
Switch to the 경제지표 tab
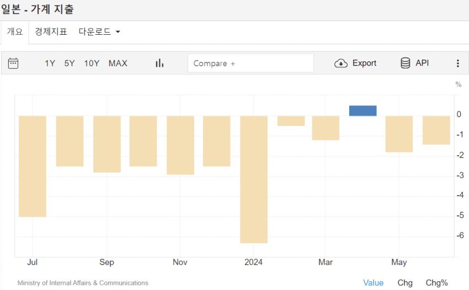coord(51,32)
